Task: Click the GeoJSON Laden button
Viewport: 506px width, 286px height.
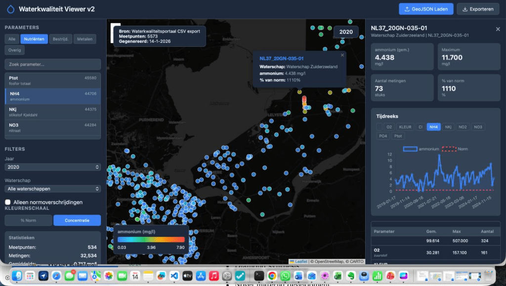Action: click(426, 9)
